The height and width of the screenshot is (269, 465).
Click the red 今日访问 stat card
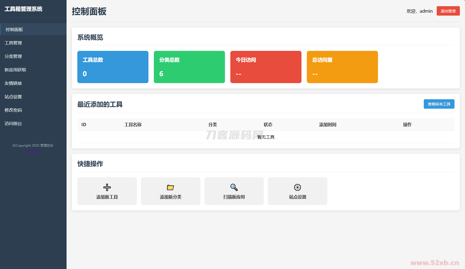266,67
